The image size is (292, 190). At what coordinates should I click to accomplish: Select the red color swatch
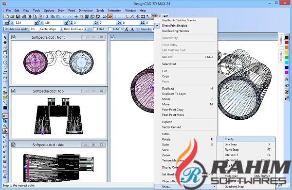(x=287, y=43)
